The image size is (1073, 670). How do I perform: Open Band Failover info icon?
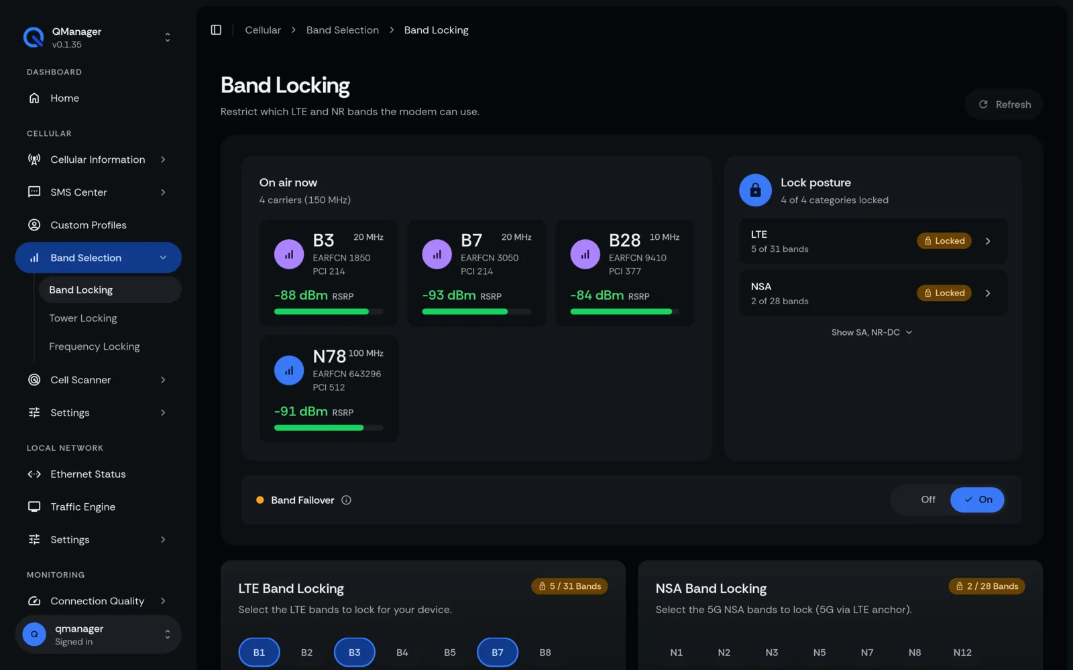[346, 500]
